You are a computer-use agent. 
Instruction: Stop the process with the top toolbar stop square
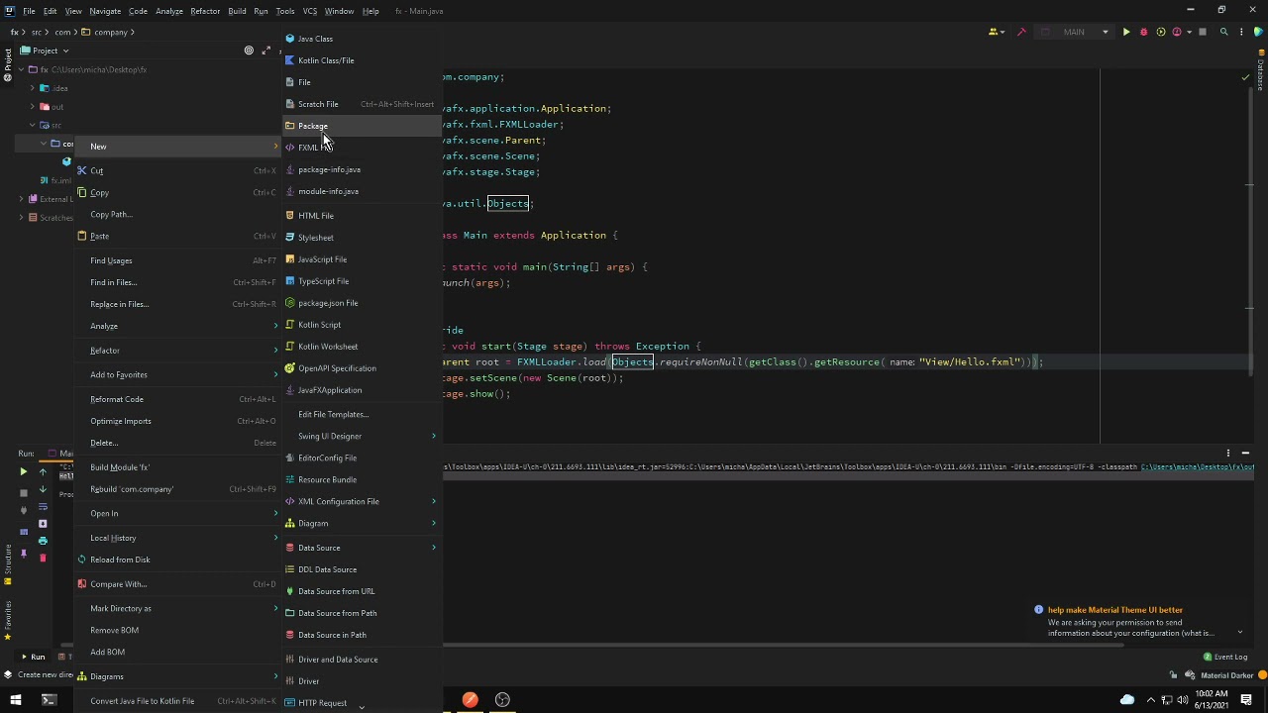click(1203, 32)
